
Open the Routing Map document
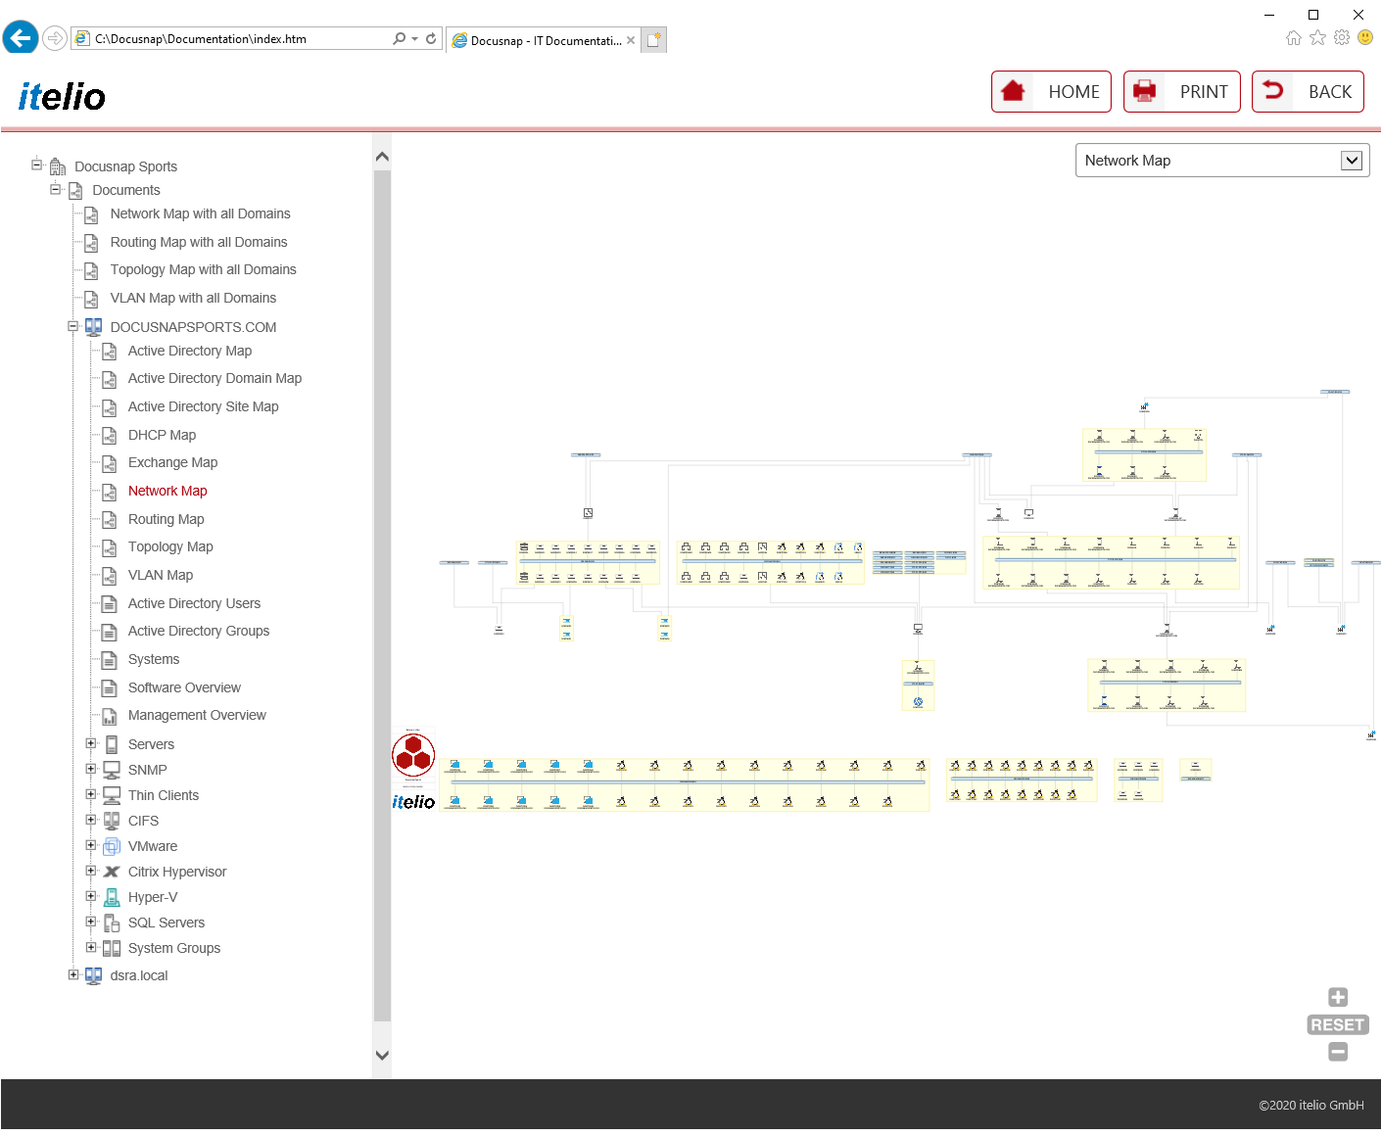click(166, 519)
